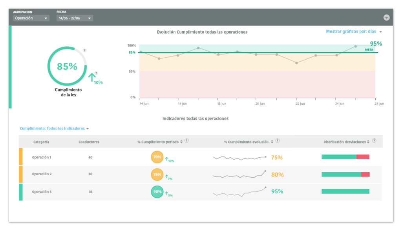Click help icon for % Cumplimiento periodo
402x231 pixels.
pos(186,141)
